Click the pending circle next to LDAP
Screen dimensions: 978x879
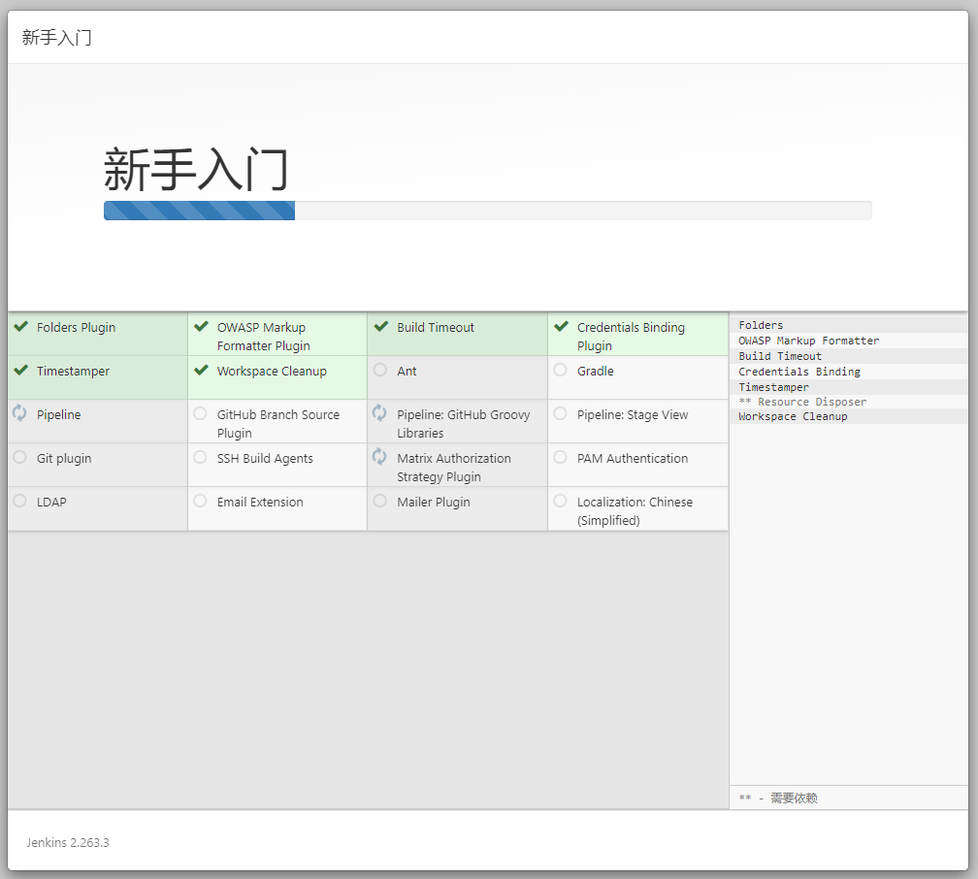coord(20,501)
